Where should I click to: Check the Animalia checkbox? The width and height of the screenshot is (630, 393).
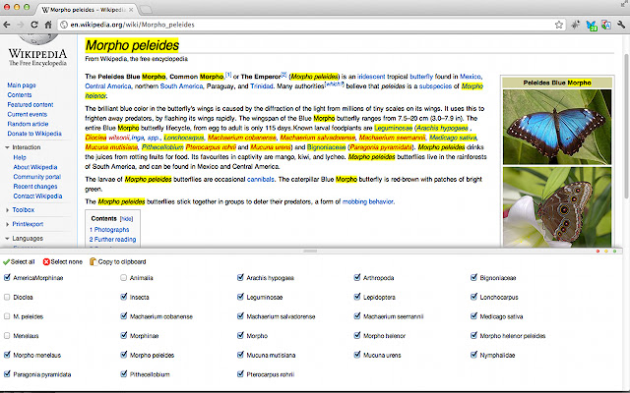point(123,277)
